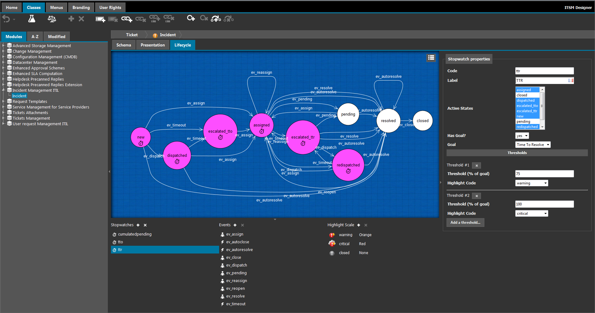
Task: Click the plus icon next to Stopwatches
Action: 138,225
